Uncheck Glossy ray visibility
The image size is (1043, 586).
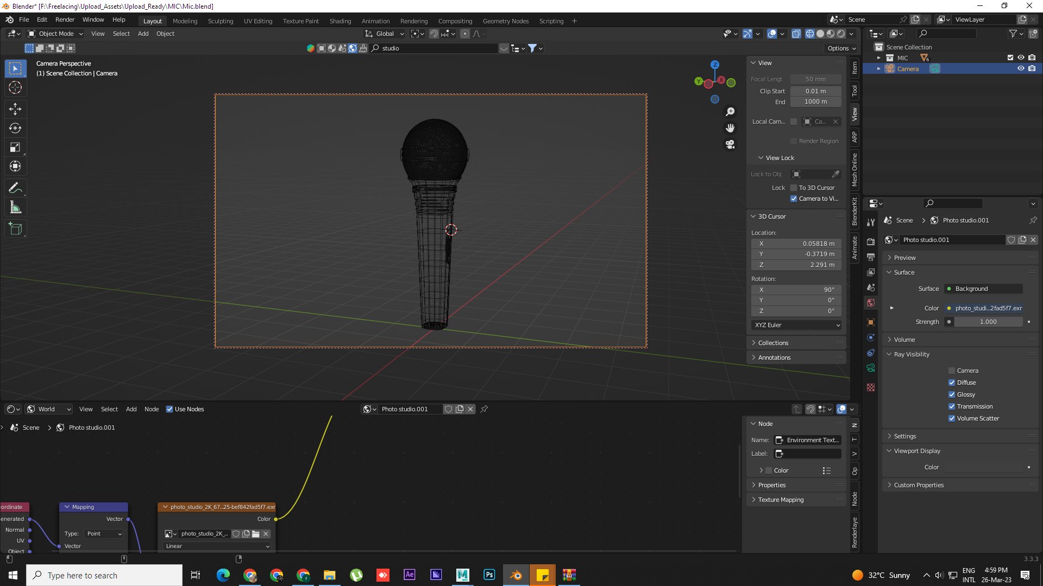click(952, 394)
